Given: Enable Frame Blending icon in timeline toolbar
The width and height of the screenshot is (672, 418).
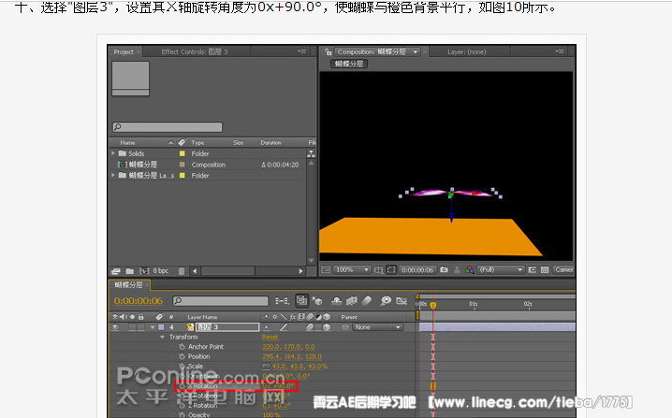Looking at the screenshot, I should (351, 301).
